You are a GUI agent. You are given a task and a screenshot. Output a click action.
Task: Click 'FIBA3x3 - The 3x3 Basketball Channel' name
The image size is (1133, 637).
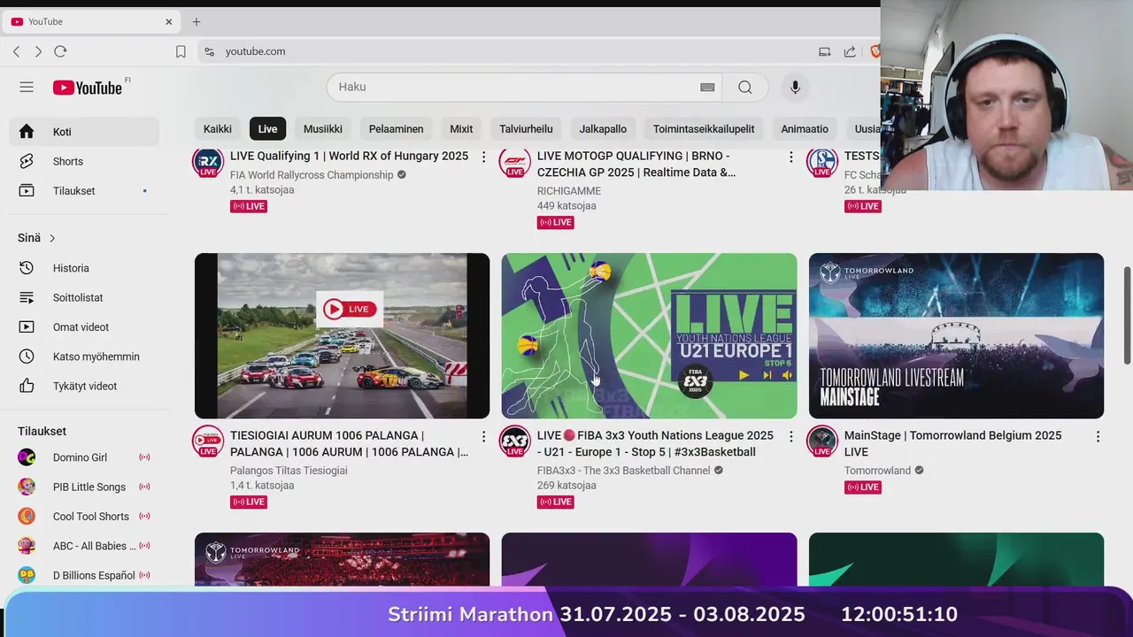coord(623,471)
